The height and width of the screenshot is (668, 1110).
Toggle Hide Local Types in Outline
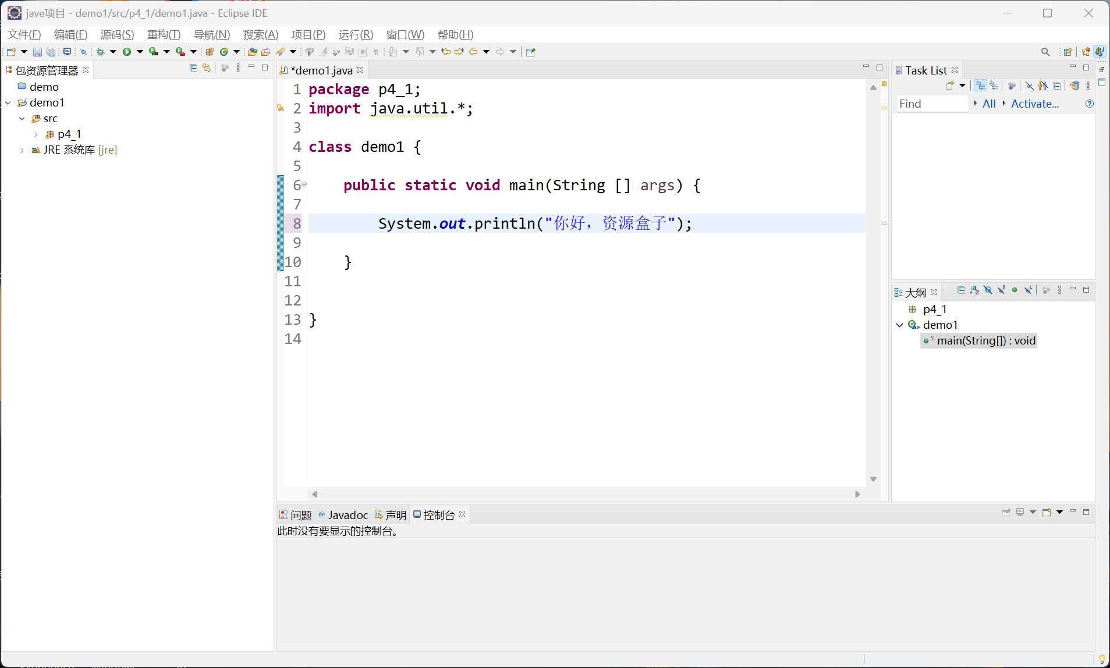point(1028,290)
